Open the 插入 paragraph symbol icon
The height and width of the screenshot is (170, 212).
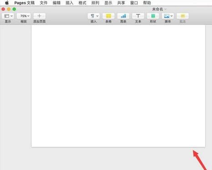coord(92,16)
